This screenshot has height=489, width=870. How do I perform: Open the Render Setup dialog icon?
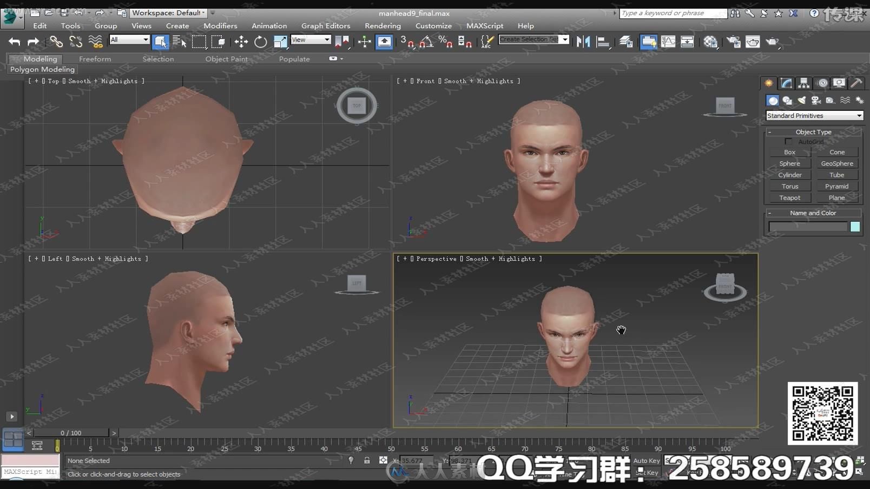[734, 42]
